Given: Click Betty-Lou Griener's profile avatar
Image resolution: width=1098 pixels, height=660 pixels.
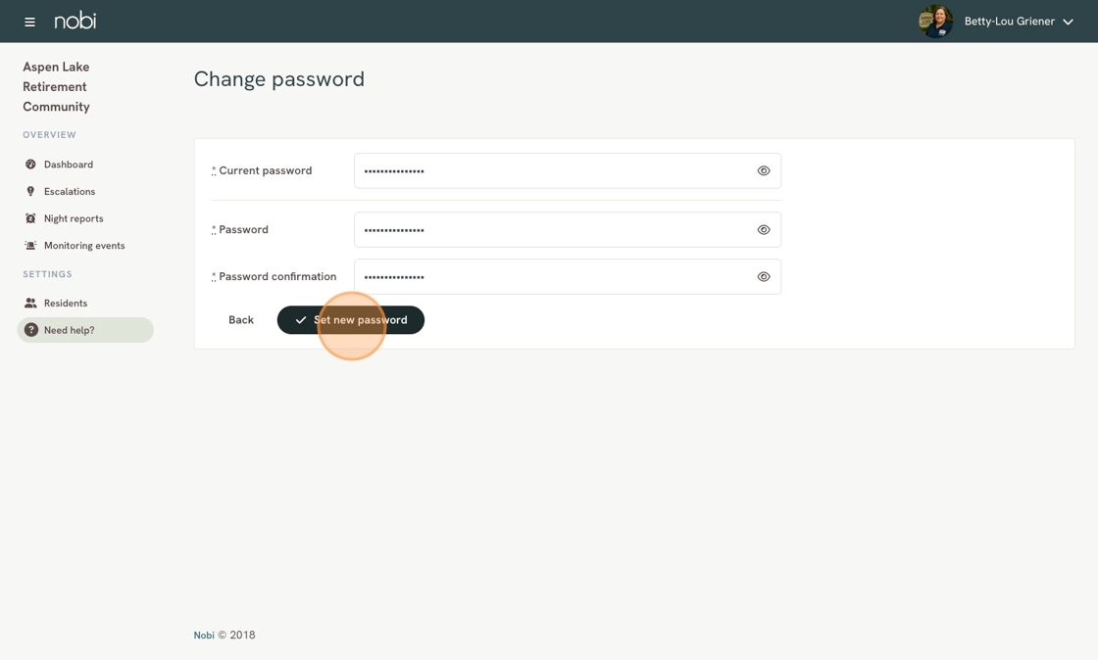Looking at the screenshot, I should coord(935,22).
